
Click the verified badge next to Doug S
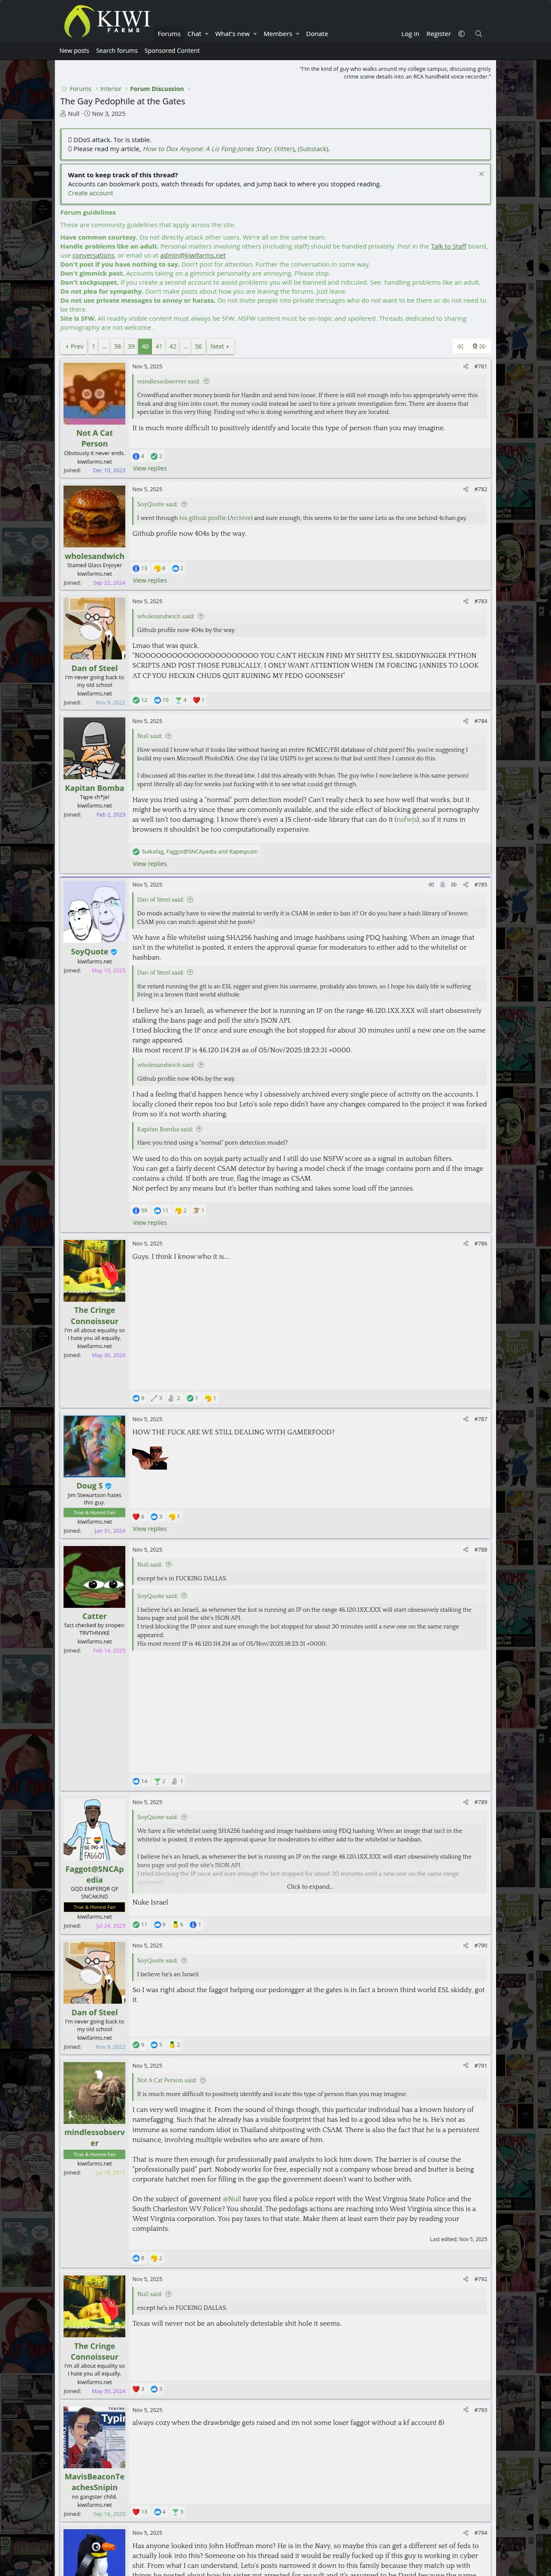pyautogui.click(x=108, y=1486)
